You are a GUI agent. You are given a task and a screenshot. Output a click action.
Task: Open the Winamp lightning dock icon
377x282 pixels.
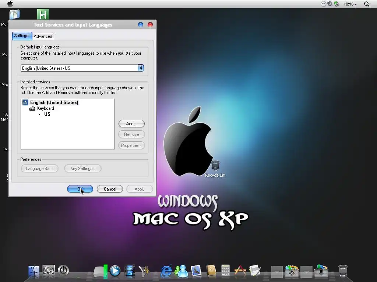pos(144,271)
